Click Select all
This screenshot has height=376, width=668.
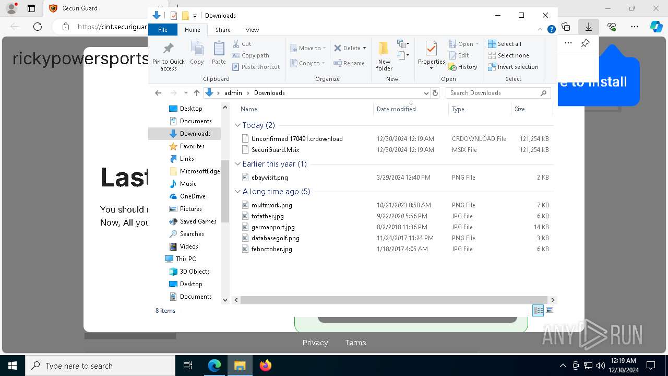click(505, 44)
